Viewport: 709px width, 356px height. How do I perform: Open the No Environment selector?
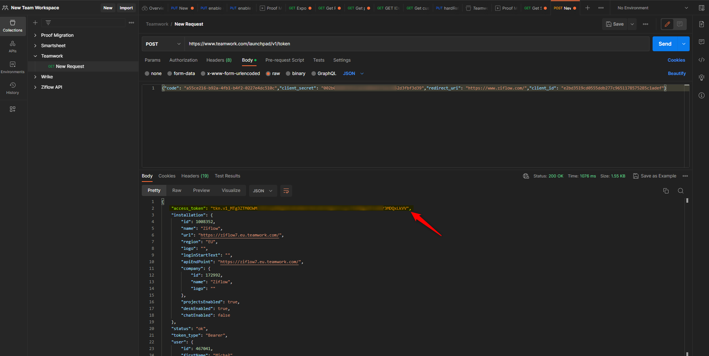tap(652, 8)
